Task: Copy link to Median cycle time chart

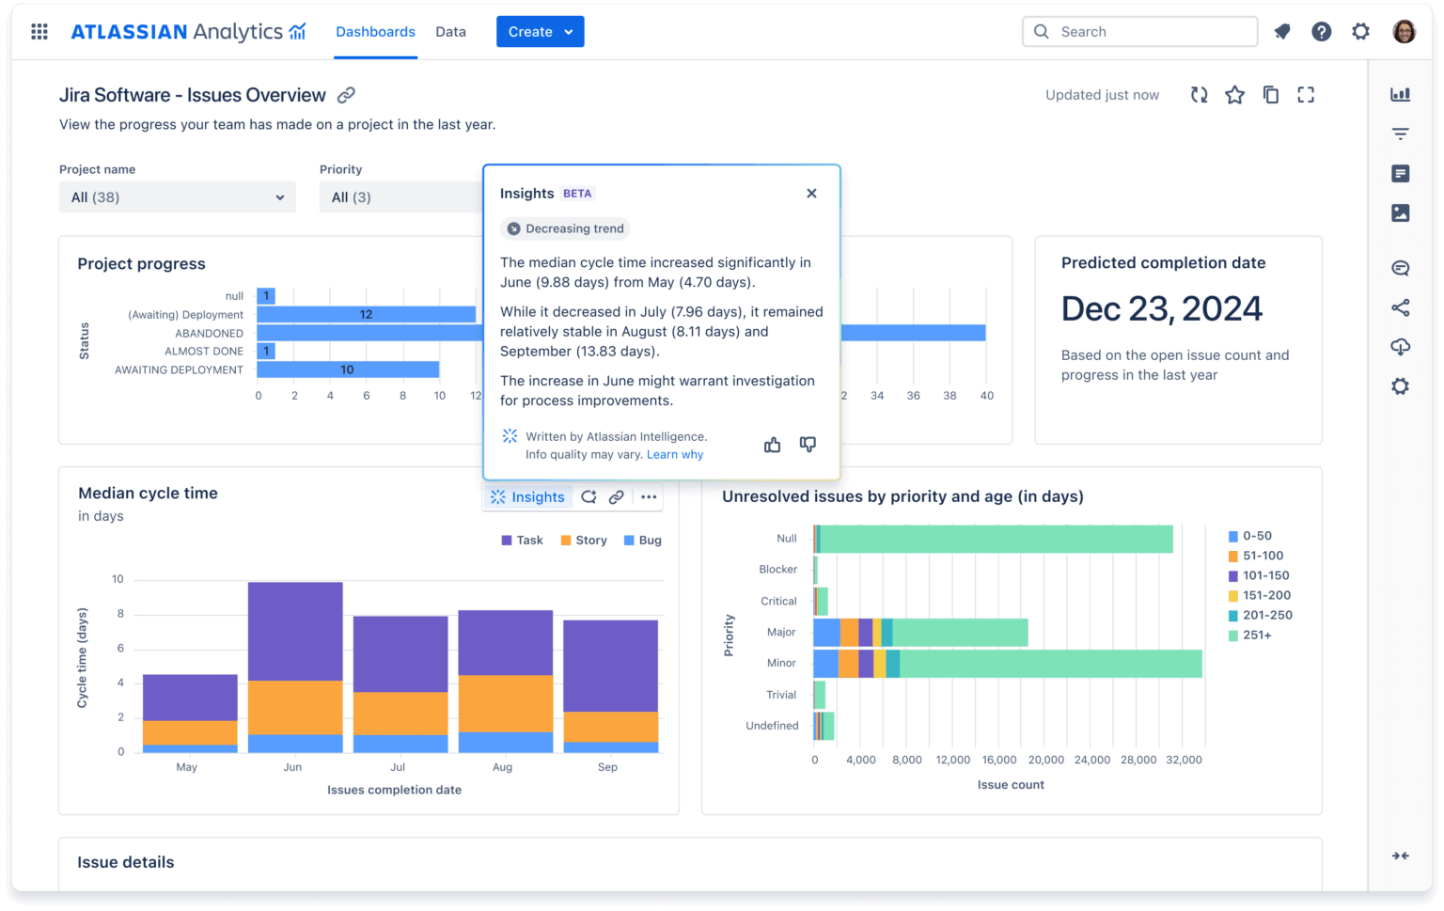Action: (617, 497)
